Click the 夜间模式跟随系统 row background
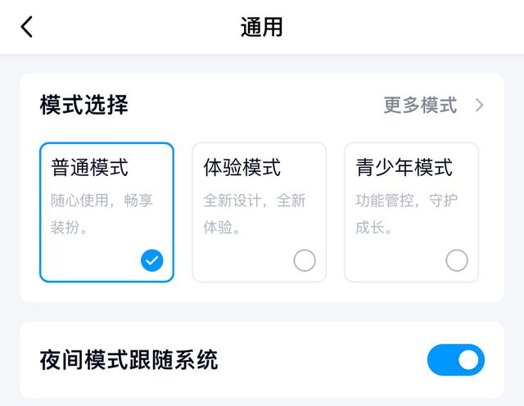Screen dimensions: 524x406 (327, 360)
